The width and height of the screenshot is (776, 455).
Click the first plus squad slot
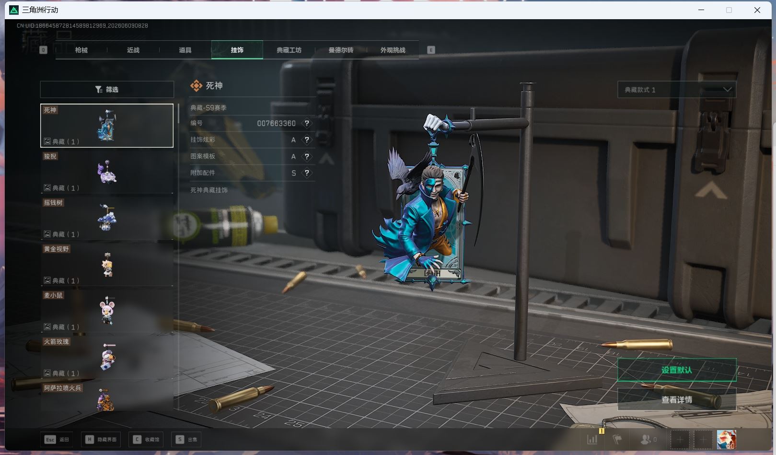pyautogui.click(x=680, y=439)
